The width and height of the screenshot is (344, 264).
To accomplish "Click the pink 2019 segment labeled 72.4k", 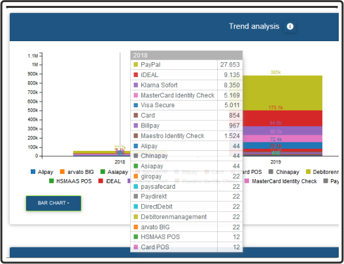I will pyautogui.click(x=283, y=139).
